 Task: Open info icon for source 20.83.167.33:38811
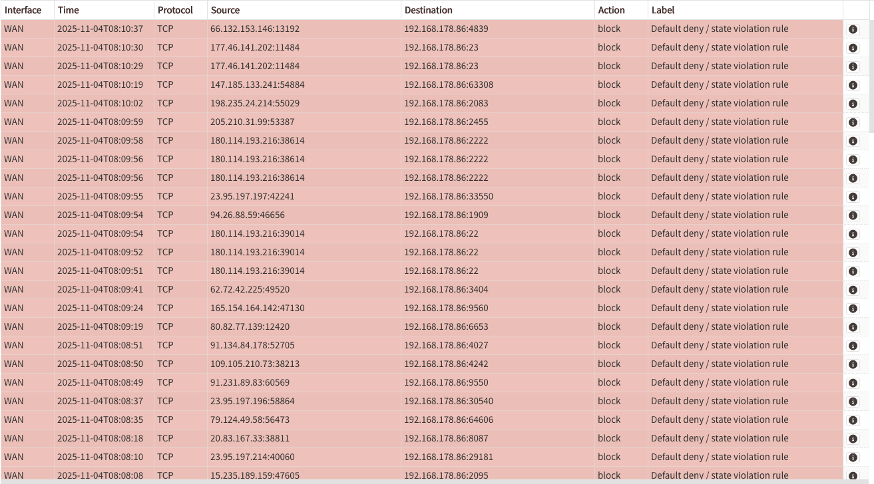pos(853,439)
